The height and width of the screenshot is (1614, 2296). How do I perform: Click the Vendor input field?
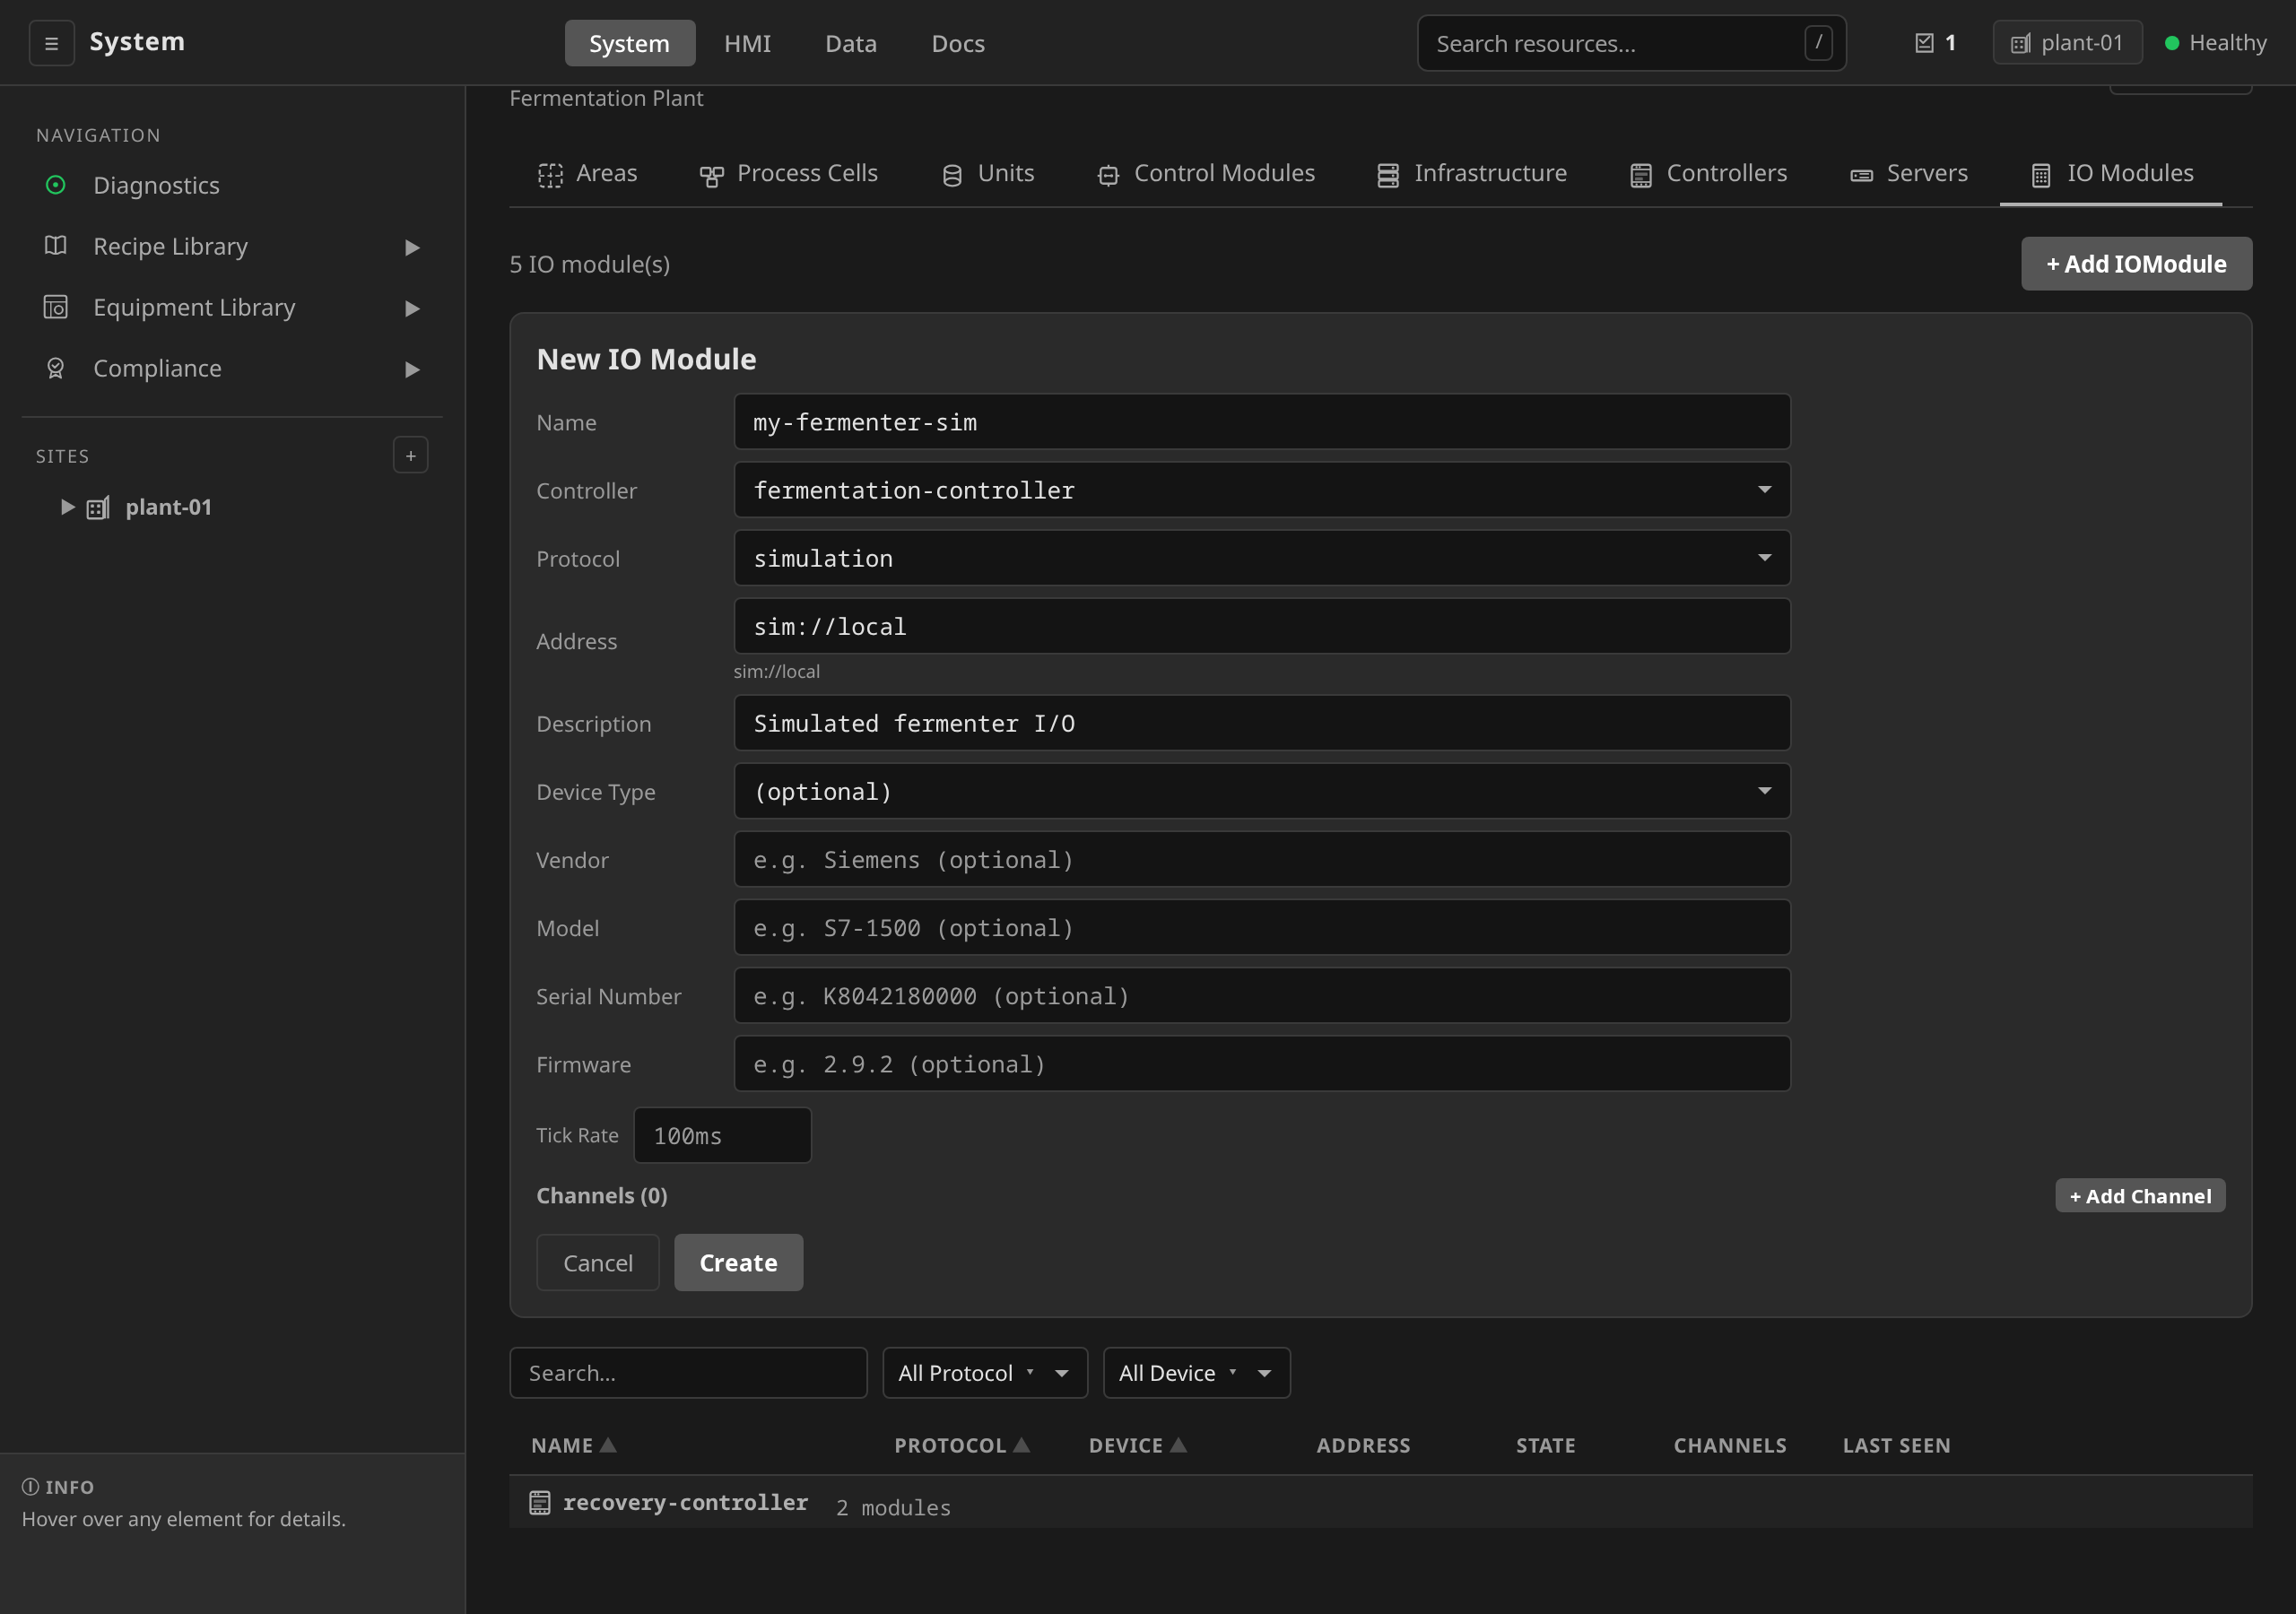pos(1262,859)
